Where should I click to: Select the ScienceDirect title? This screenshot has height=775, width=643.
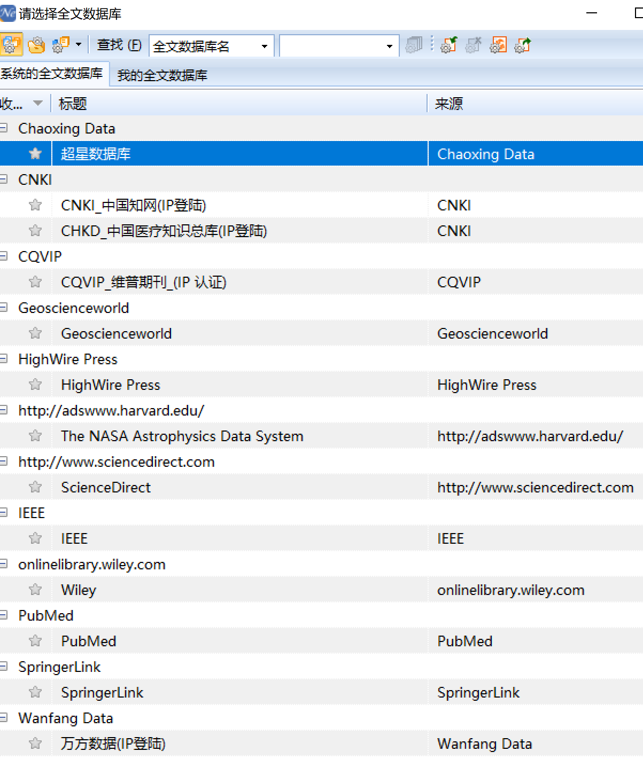[106, 487]
